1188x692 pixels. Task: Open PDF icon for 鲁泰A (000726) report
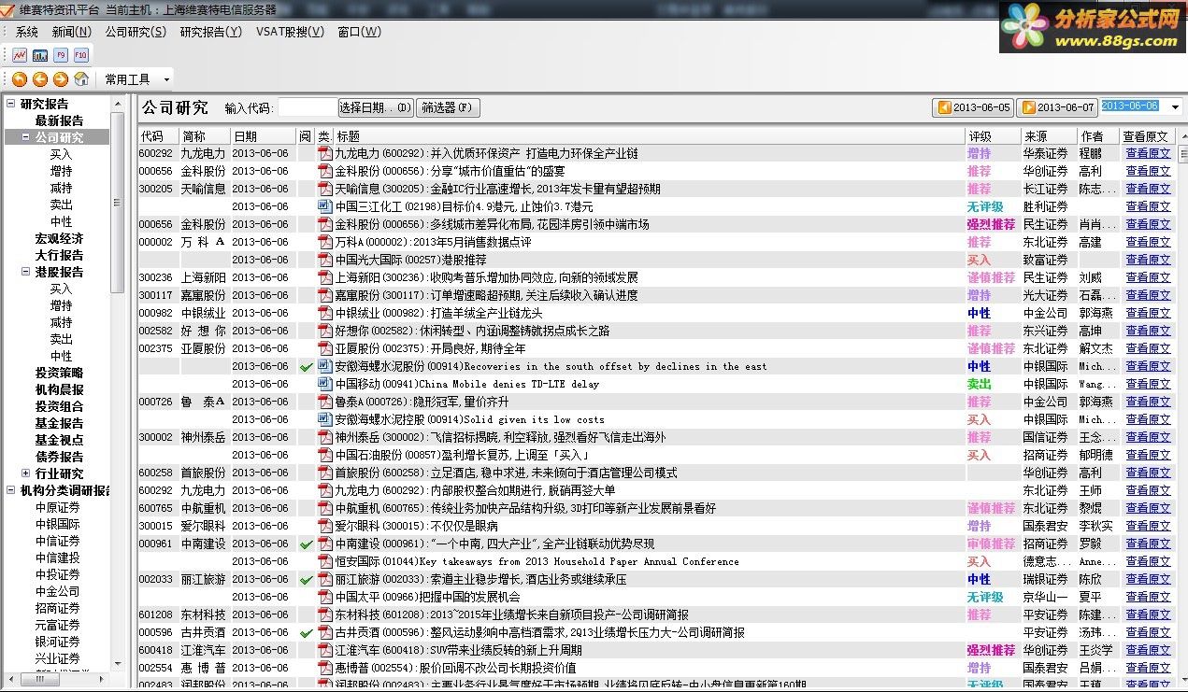[x=325, y=402]
